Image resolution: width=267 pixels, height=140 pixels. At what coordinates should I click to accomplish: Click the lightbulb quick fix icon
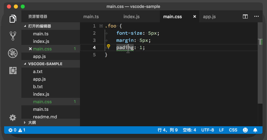pyautogui.click(x=108, y=47)
